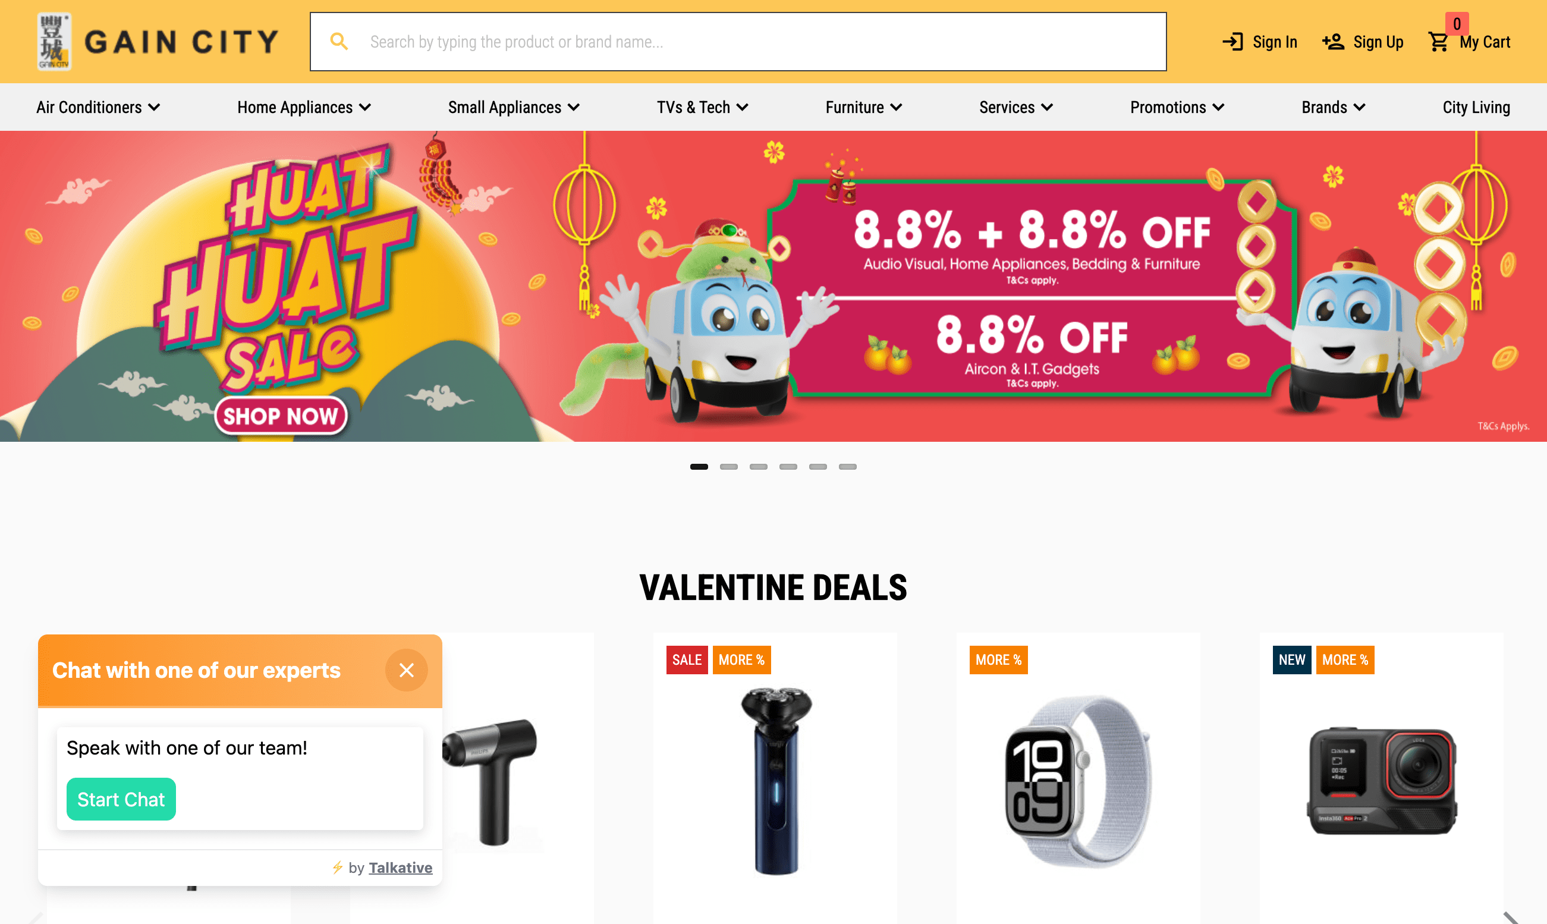Image resolution: width=1547 pixels, height=924 pixels.
Task: Click the Shop Now banner button
Action: (280, 415)
